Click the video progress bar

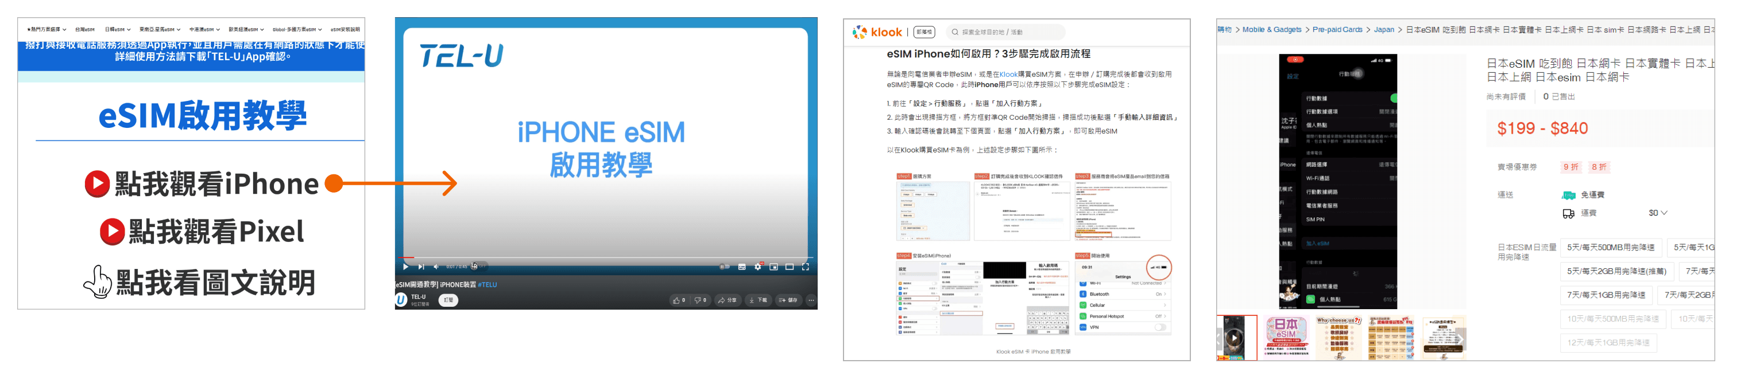point(606,257)
